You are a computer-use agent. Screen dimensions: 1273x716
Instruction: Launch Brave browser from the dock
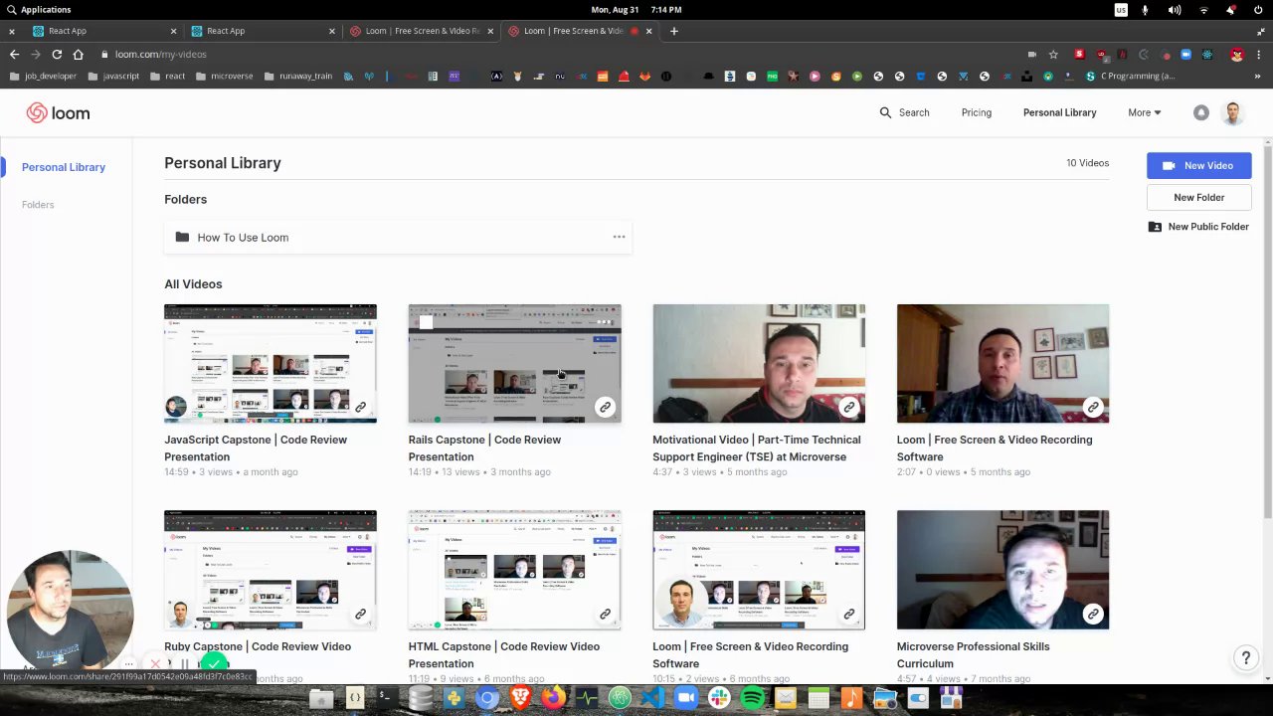click(520, 698)
